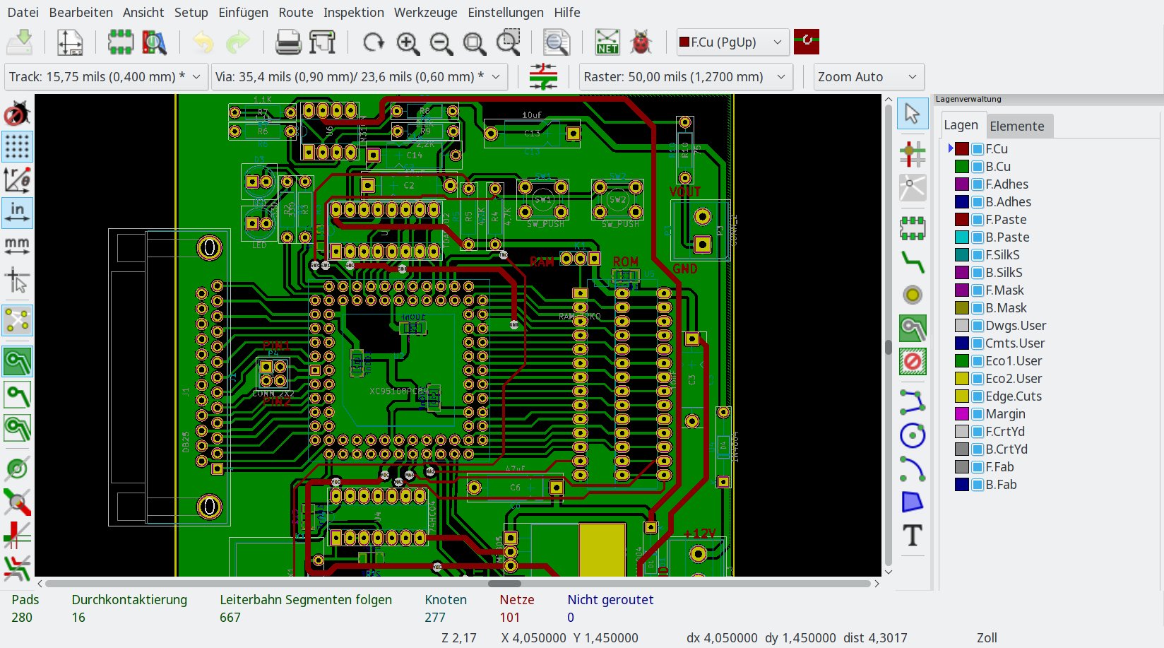Screen dimensions: 1164x648
Task: Toggle visibility of the Edge.Cuts layer
Action: pos(976,396)
